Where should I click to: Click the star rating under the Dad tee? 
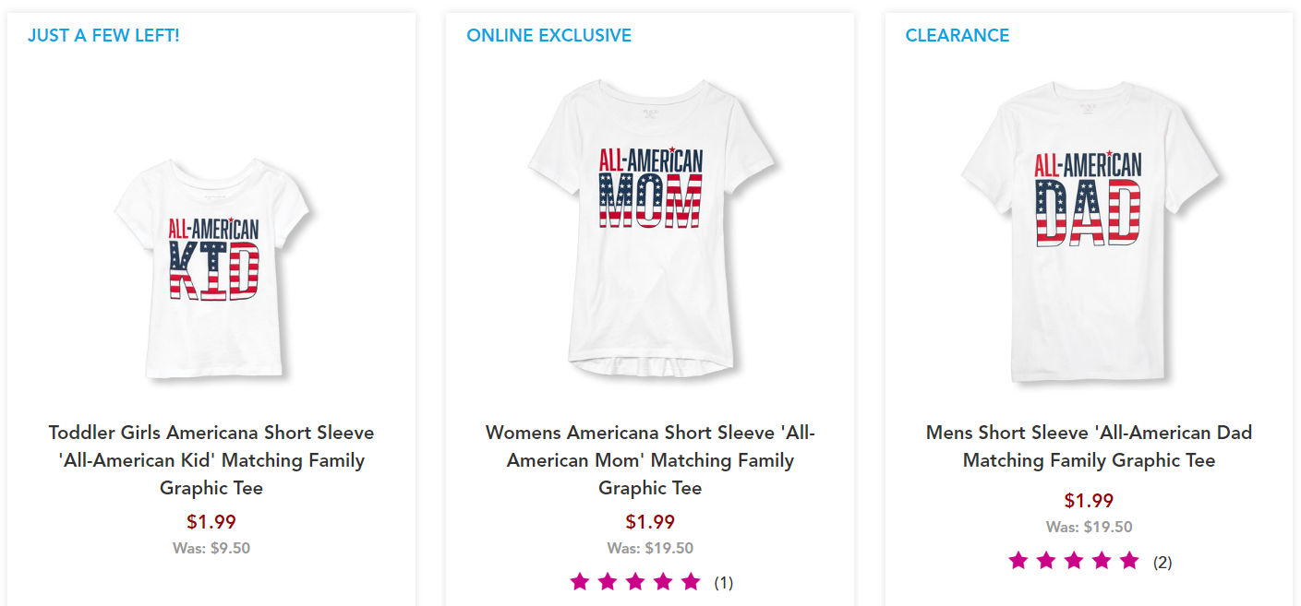click(1074, 561)
